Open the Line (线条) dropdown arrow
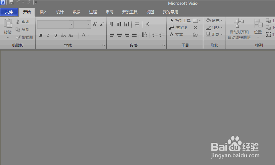This screenshot has width=275, height=165. click(222, 28)
